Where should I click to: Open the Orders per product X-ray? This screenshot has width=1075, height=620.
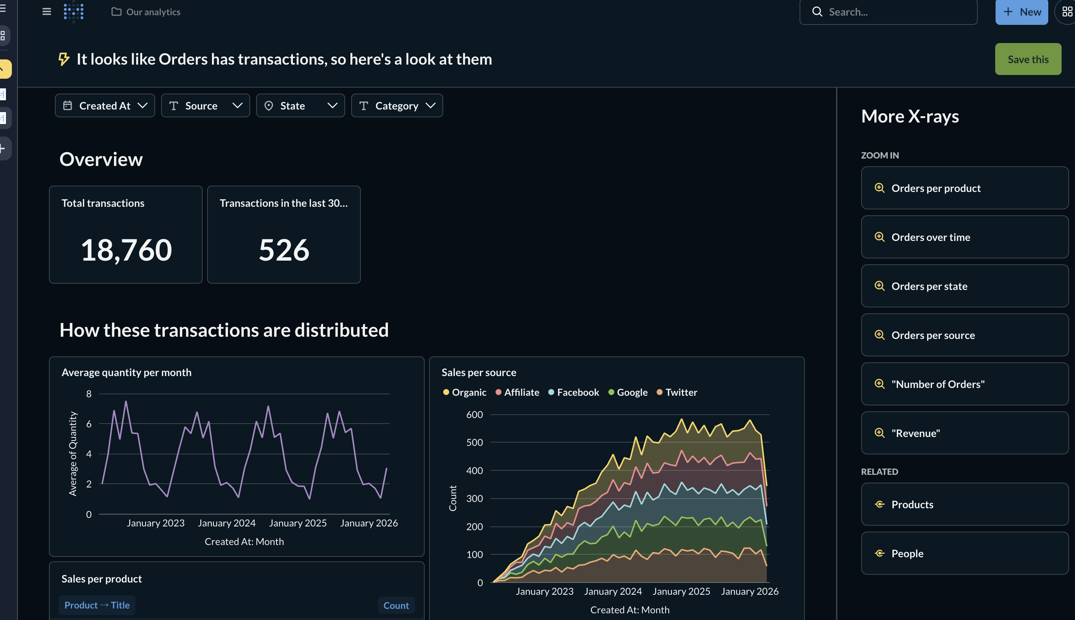coord(965,188)
